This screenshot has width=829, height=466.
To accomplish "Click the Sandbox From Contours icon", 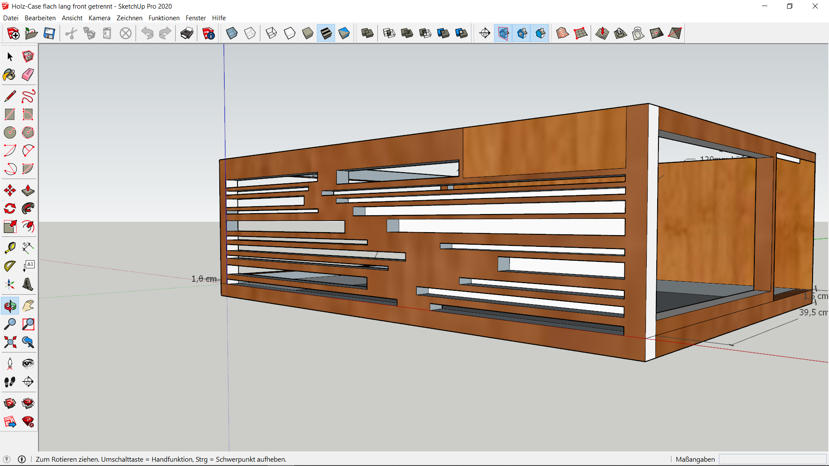I will 562,33.
